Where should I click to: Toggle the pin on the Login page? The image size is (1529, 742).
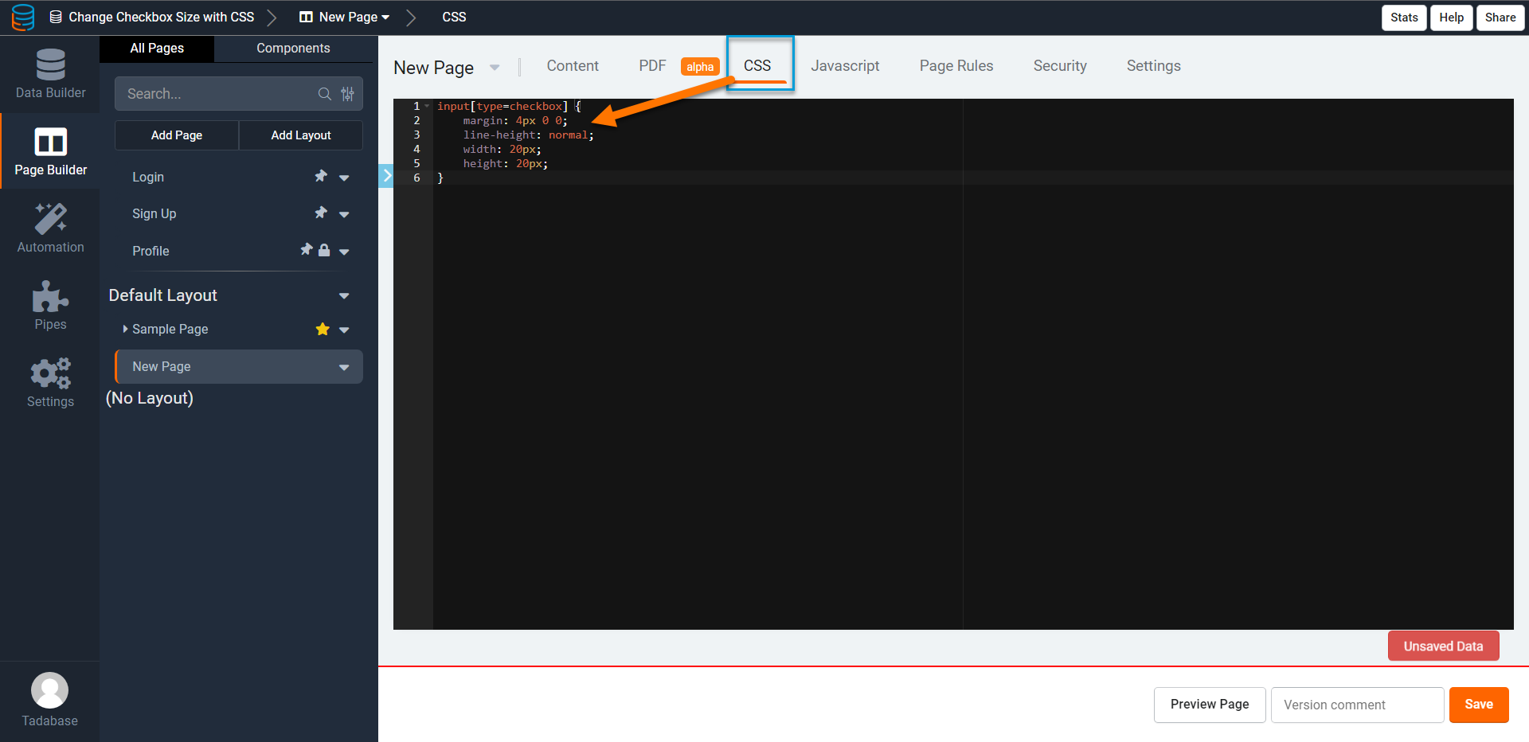pos(321,177)
